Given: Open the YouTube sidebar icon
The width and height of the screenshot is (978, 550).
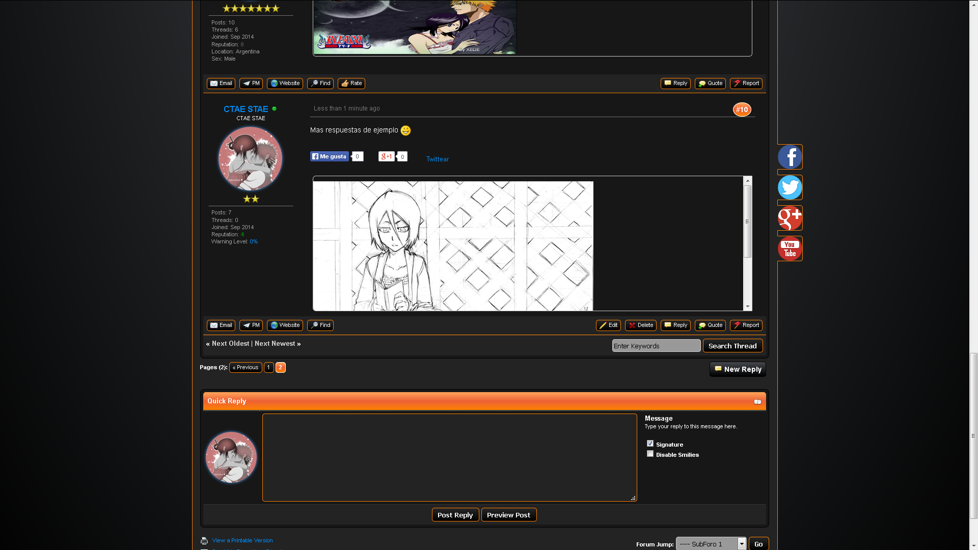Looking at the screenshot, I should 790,249.
